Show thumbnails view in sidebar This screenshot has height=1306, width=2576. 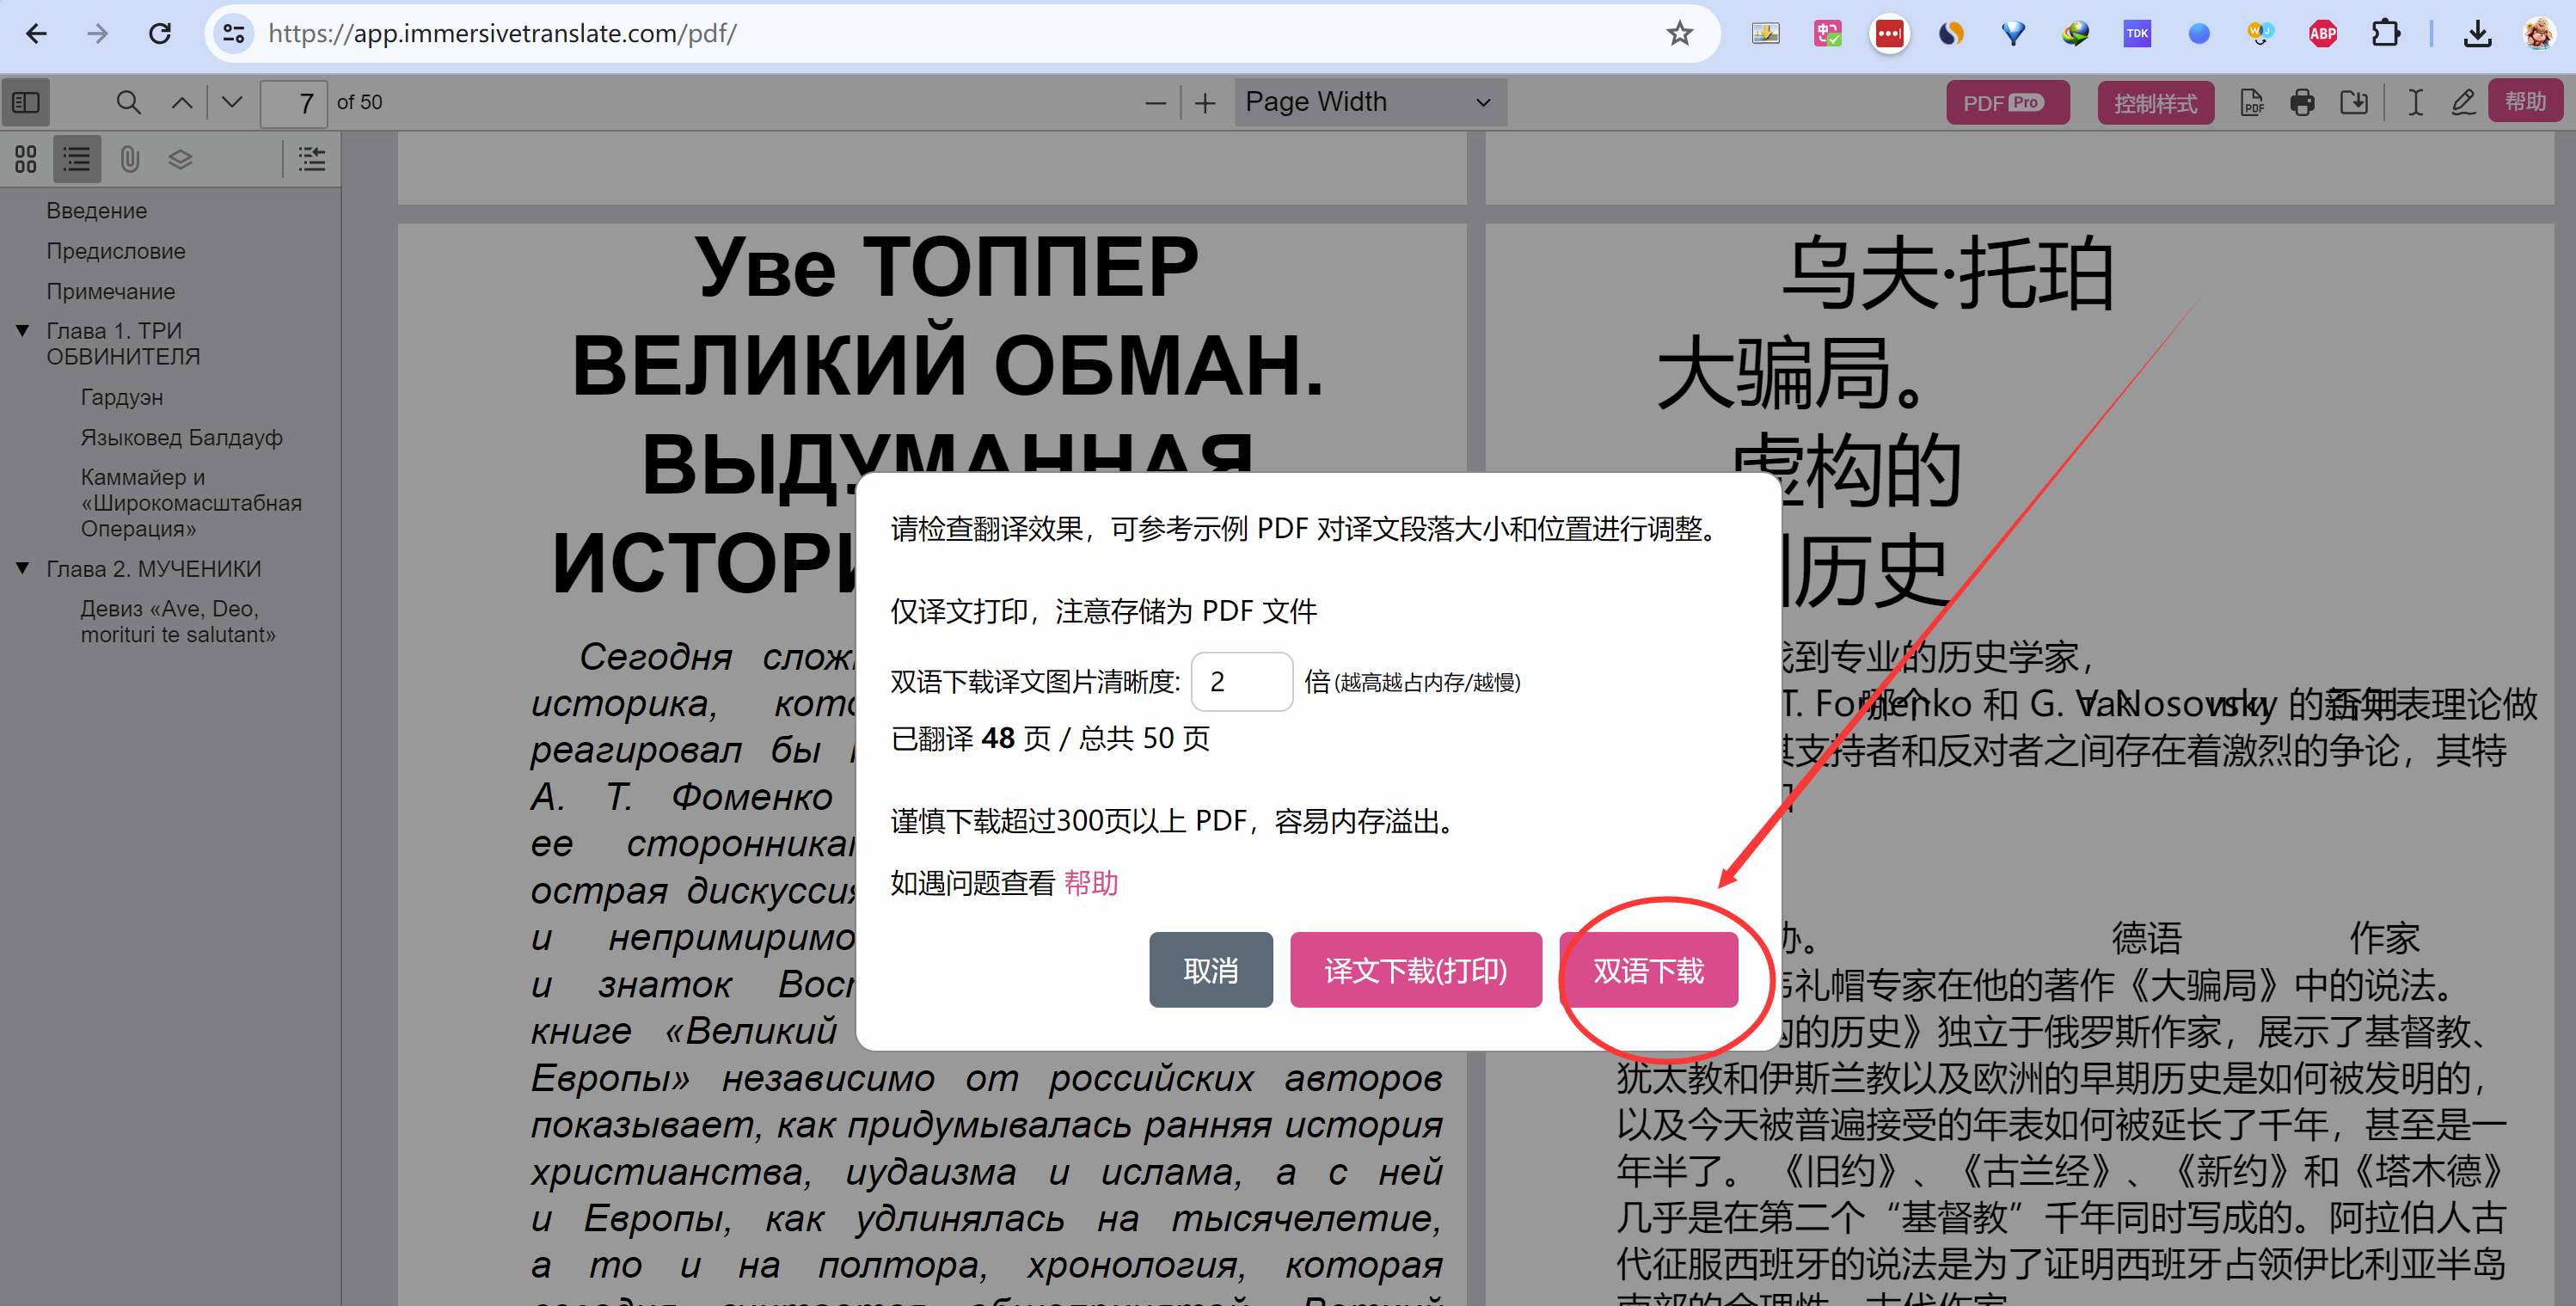26,159
